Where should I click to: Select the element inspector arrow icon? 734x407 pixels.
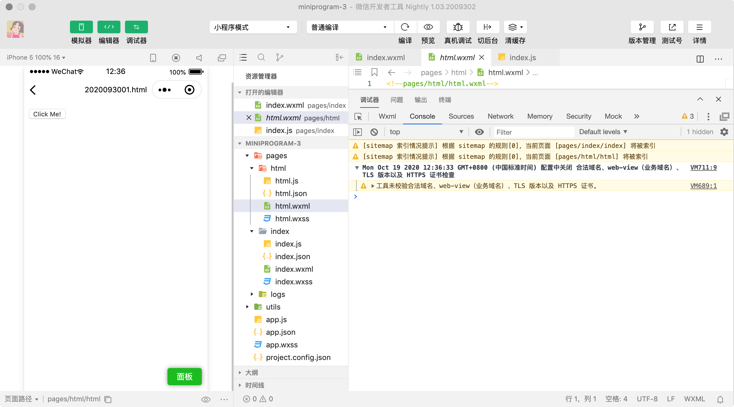[x=358, y=116]
